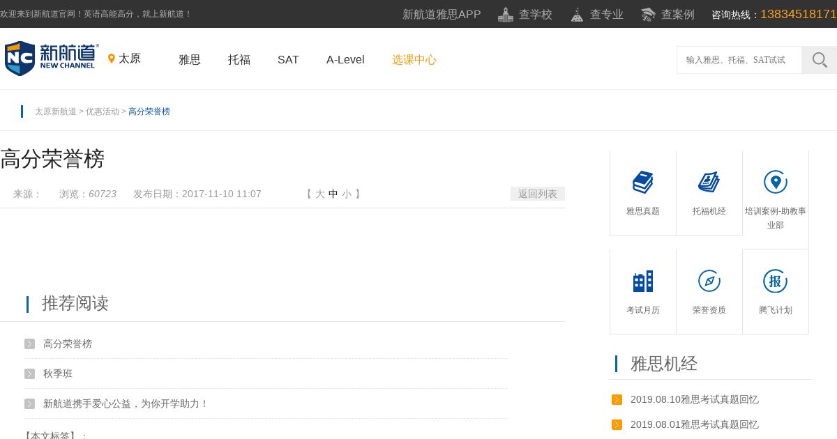Open recommended article 秋季班
This screenshot has height=439, width=837.
[x=58, y=373]
